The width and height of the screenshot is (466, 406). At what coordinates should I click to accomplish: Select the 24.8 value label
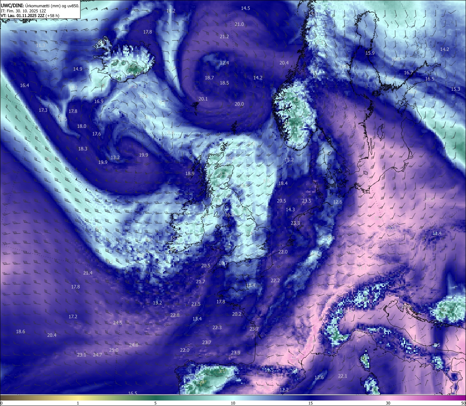[134, 345]
